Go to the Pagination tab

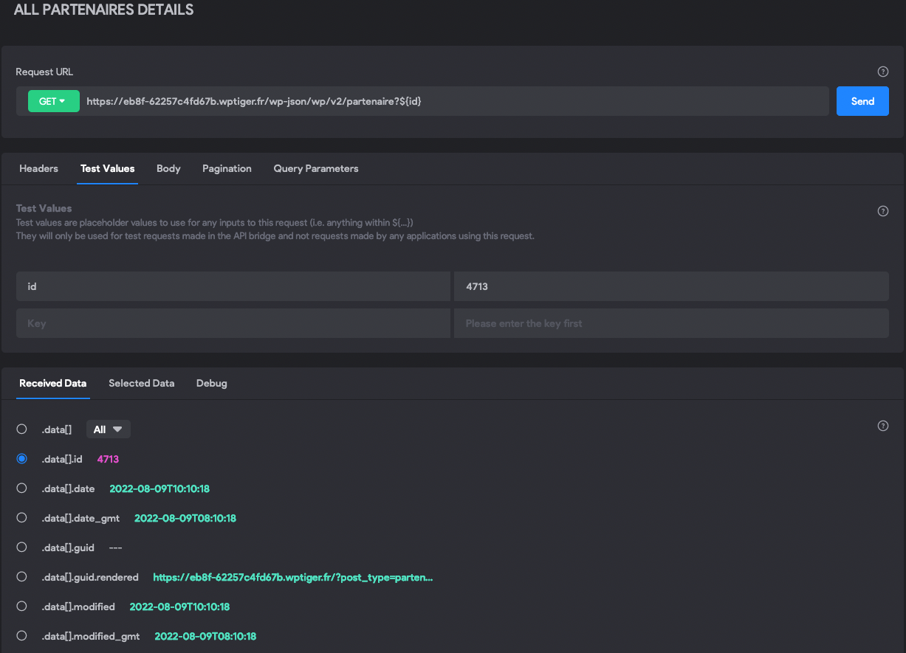[227, 169]
